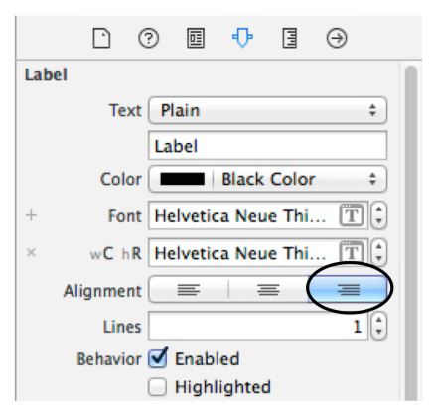The width and height of the screenshot is (437, 415).
Task: Check the Highlighted checkbox
Action: [157, 387]
